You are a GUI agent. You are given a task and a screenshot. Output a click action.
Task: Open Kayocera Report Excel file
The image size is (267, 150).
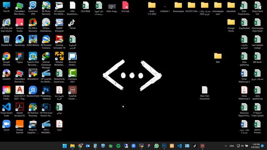244,110
